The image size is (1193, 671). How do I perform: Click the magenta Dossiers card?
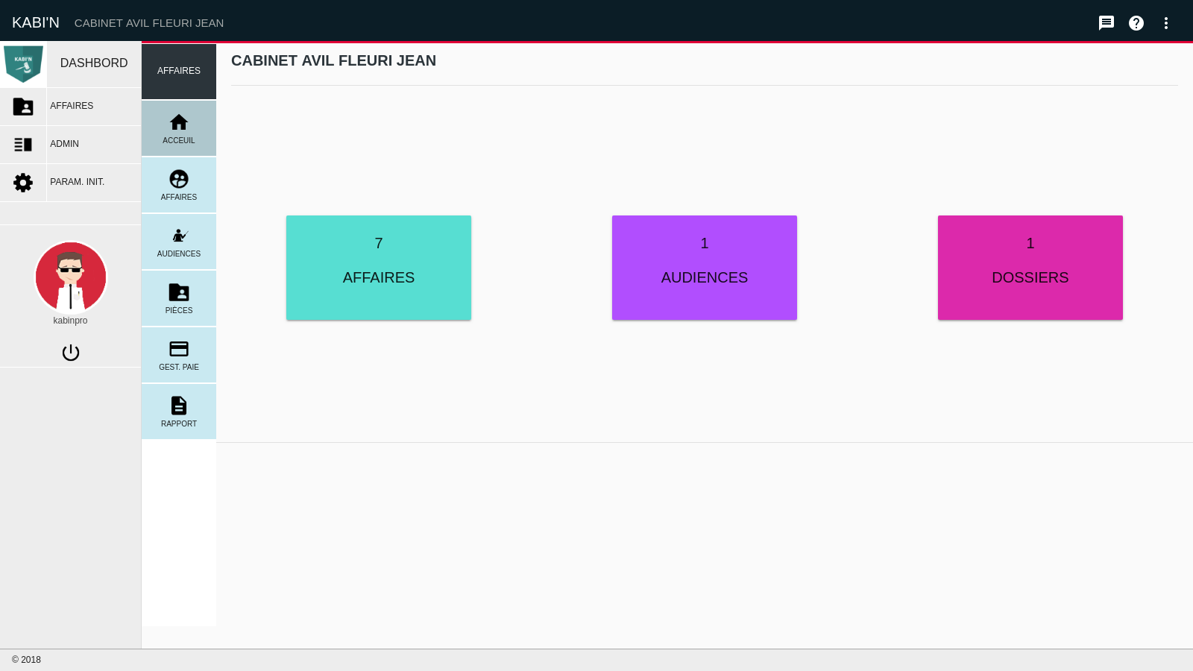coord(1030,268)
